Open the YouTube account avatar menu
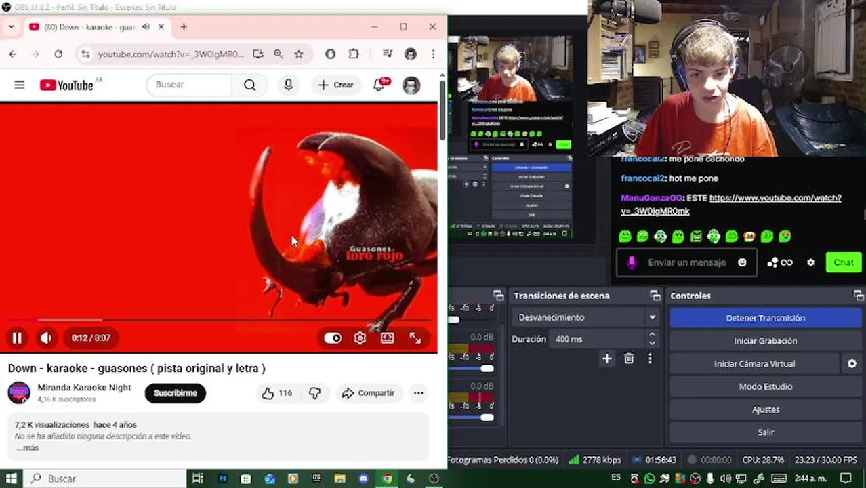 coord(411,85)
